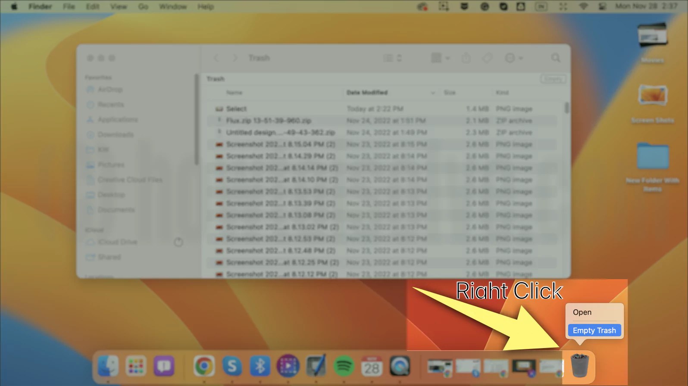Open the Finder menu in menu bar
Screen dimensions: 688x386
coord(40,6)
